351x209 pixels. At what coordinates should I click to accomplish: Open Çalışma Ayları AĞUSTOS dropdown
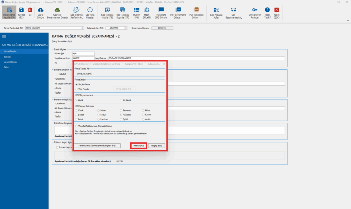[125, 28]
